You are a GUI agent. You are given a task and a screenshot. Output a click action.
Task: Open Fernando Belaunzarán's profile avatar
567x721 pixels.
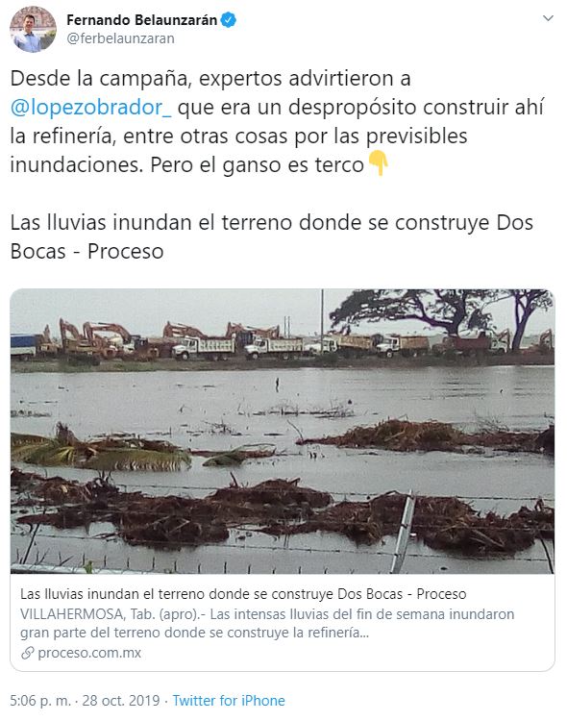33,29
